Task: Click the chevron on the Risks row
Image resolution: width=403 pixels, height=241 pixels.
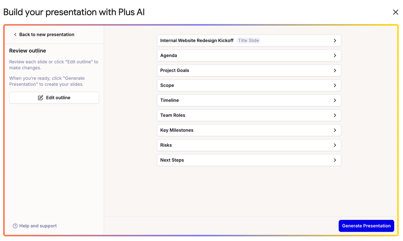Action: click(x=335, y=145)
